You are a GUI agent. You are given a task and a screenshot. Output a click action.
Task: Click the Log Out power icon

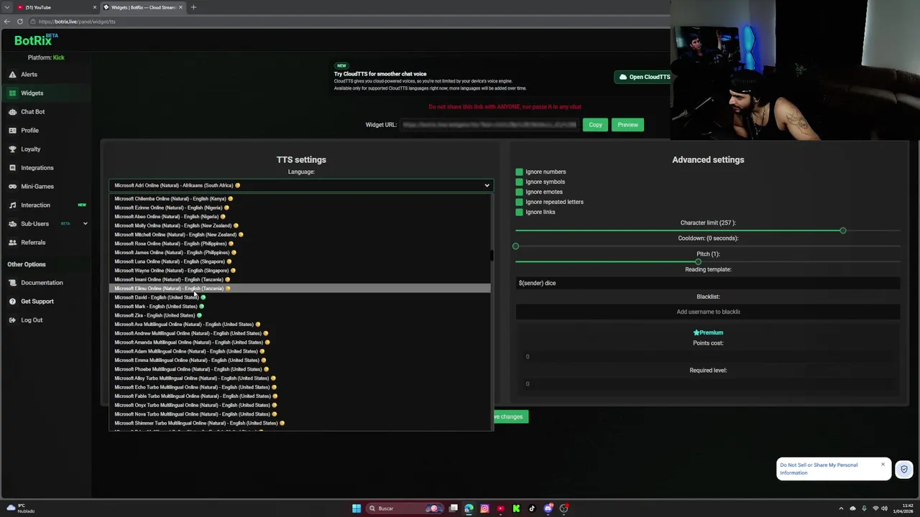click(13, 320)
